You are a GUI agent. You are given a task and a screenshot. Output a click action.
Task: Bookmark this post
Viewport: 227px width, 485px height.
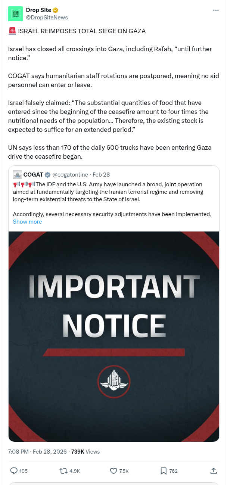164,471
